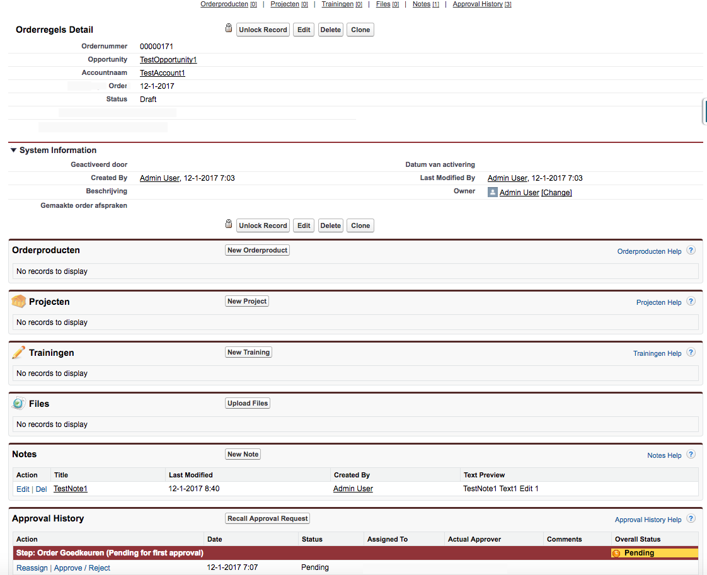Open the Trainingen Help link

[657, 353]
